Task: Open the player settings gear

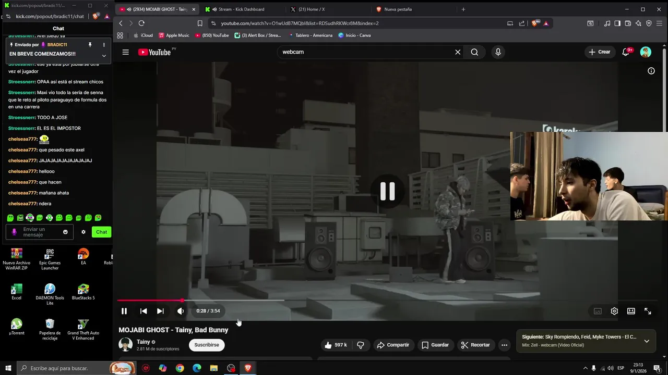Action: 614,311
